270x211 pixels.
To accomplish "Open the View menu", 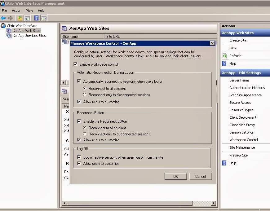I will point(29,11).
